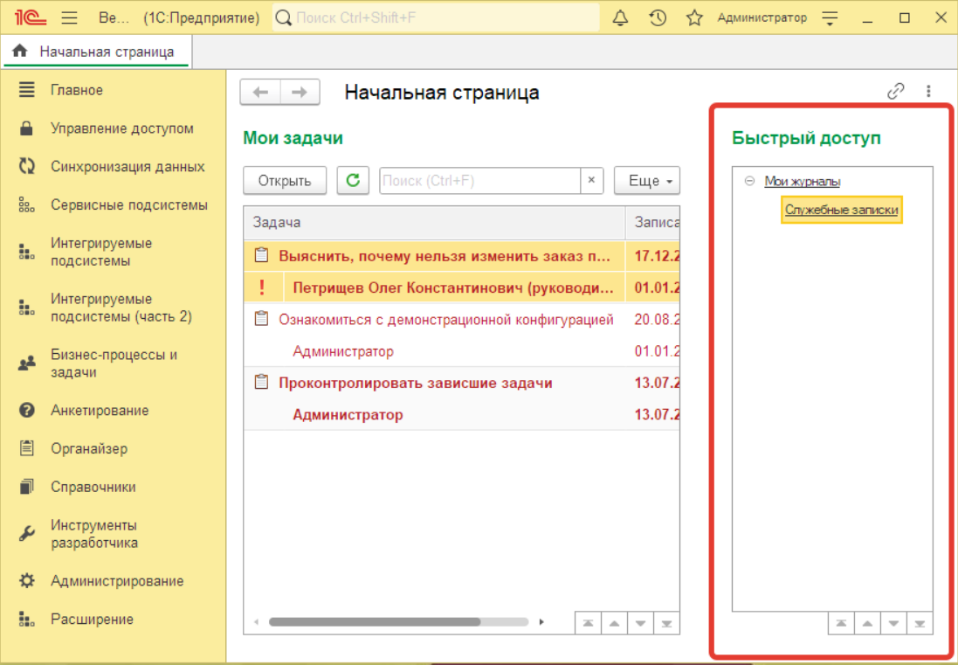958x665 pixels.
Task: Clear the task search field with X
Action: tap(591, 180)
